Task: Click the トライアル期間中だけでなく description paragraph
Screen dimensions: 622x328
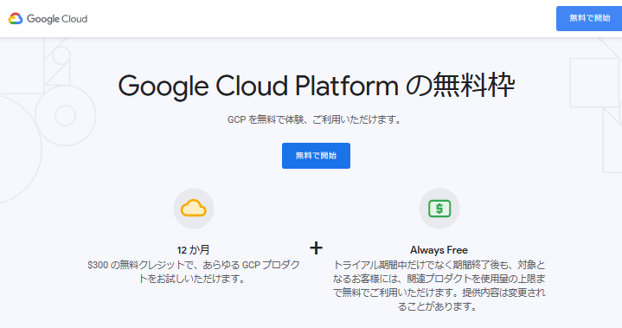Action: point(439,286)
